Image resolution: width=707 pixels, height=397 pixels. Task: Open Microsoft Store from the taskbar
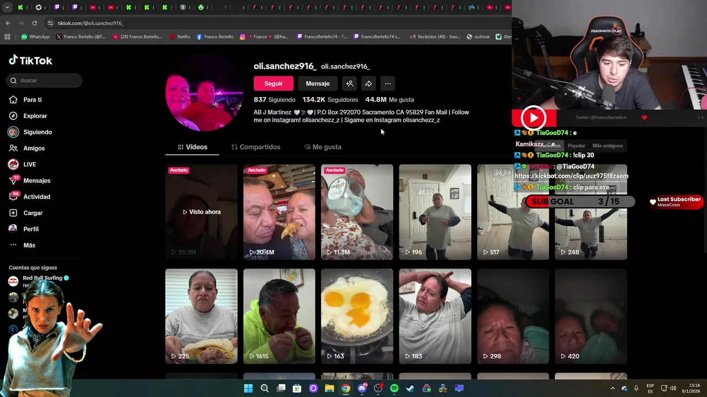297,389
